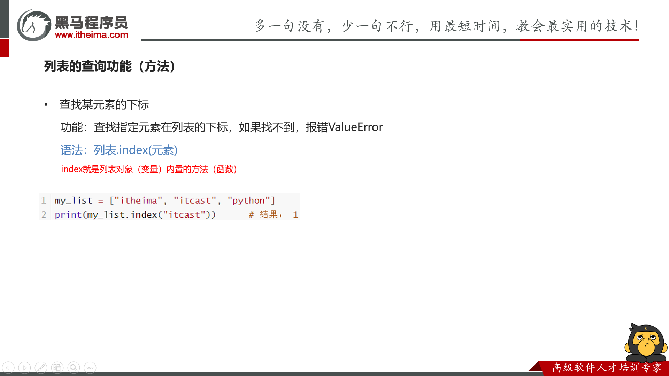Select slide title 列表的查询功能（方法）

(110, 66)
